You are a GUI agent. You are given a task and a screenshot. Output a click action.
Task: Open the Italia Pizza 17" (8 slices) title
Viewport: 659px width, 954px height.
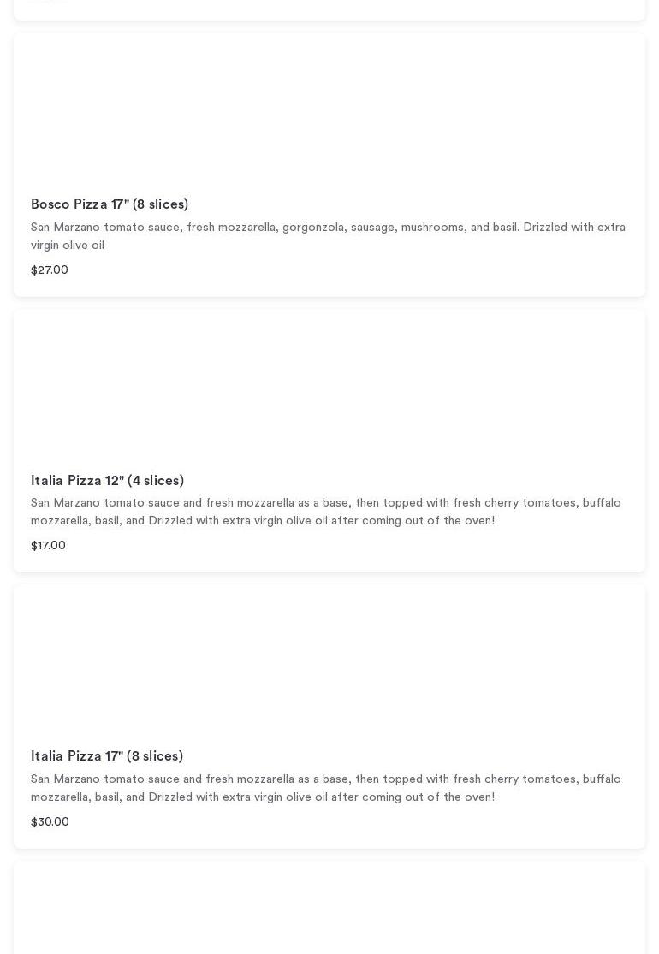107,756
